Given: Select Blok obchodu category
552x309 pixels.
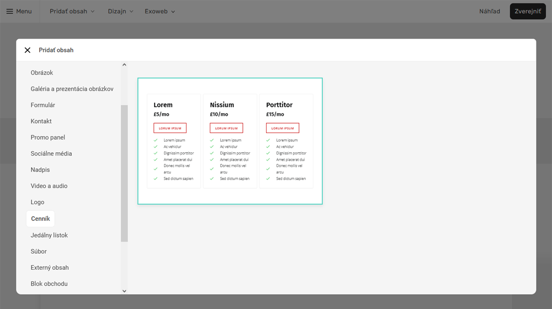Looking at the screenshot, I should pos(49,284).
